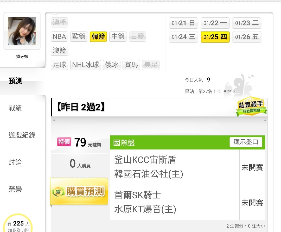
Task: Select date 01/24 三
Action: 183,37
